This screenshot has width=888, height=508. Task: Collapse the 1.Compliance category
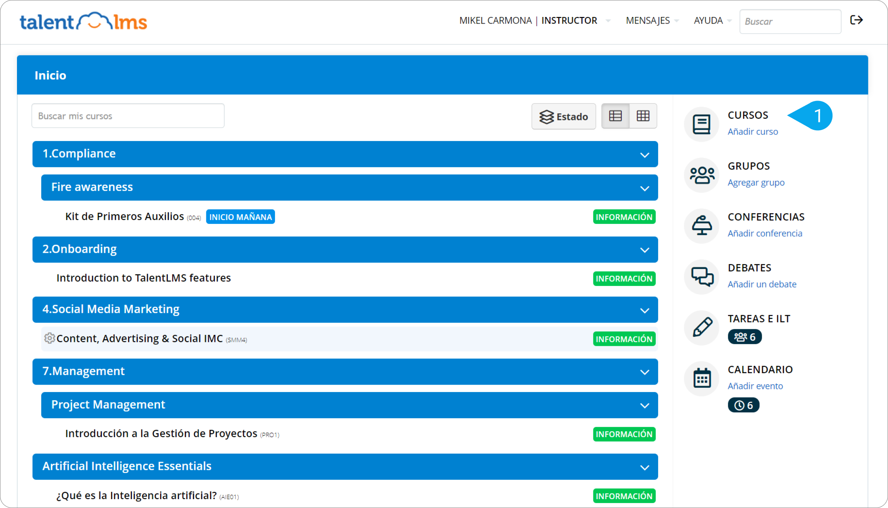[x=645, y=155]
